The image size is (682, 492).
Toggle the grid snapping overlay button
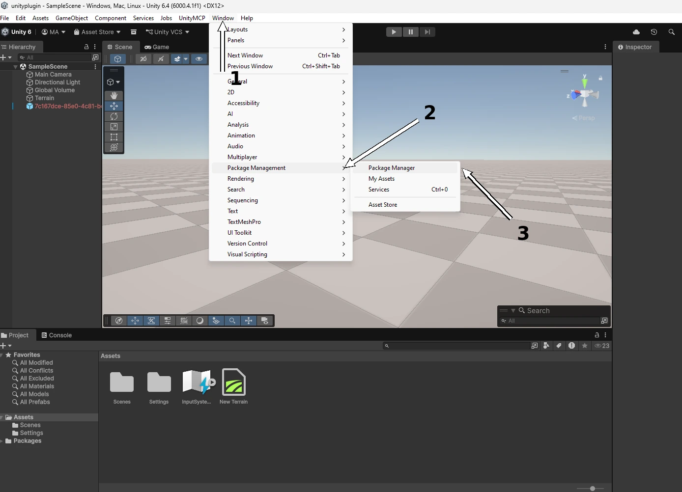click(184, 321)
